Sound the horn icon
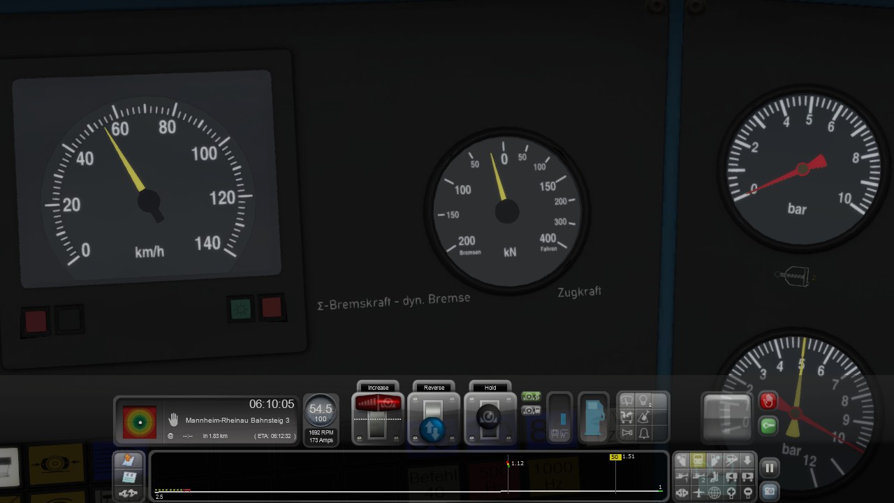Image resolution: width=894 pixels, height=503 pixels. pos(626,434)
